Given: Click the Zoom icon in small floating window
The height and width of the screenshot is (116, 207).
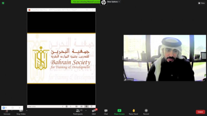Looking at the screenshot, I should click(x=4, y=108).
